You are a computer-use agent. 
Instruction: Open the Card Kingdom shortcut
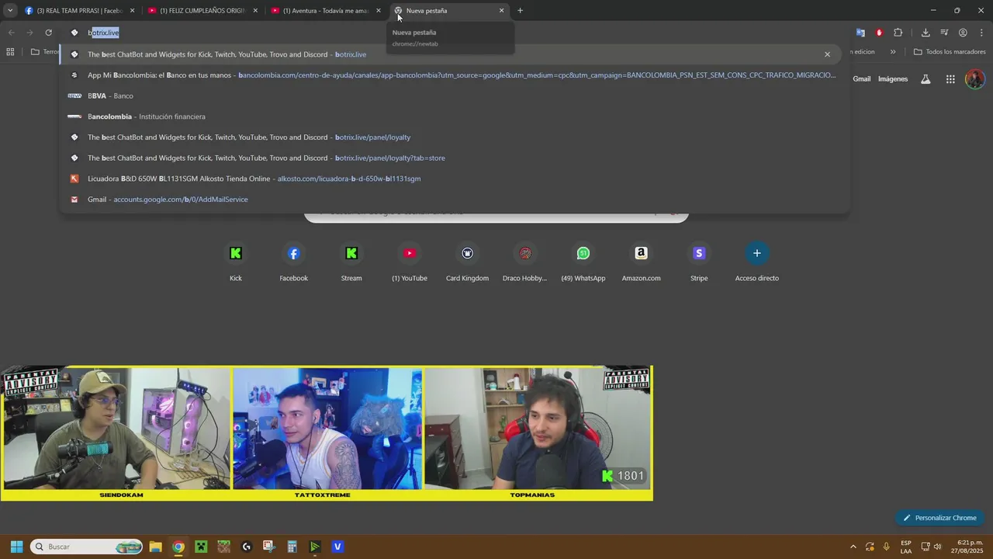point(467,262)
